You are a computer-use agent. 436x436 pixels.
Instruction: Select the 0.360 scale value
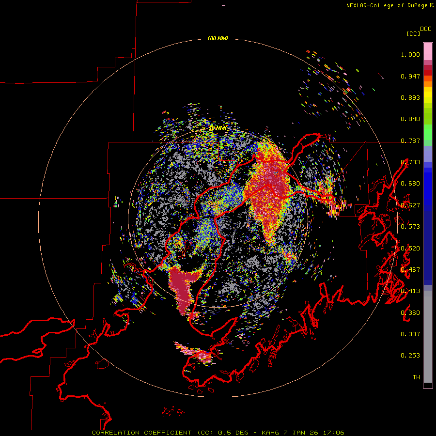pyautogui.click(x=410, y=313)
